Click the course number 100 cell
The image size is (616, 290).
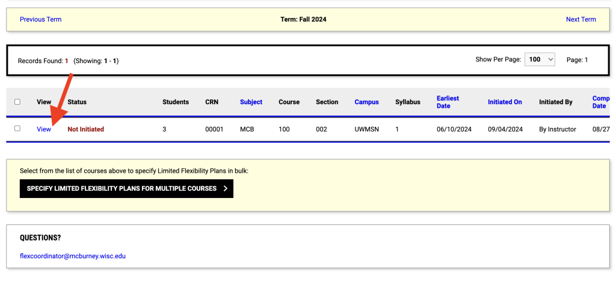(x=284, y=129)
